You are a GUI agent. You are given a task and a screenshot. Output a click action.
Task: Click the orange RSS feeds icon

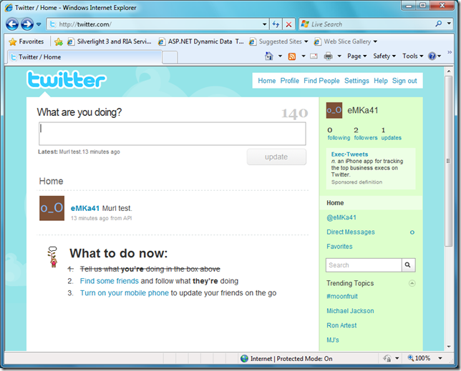click(291, 56)
